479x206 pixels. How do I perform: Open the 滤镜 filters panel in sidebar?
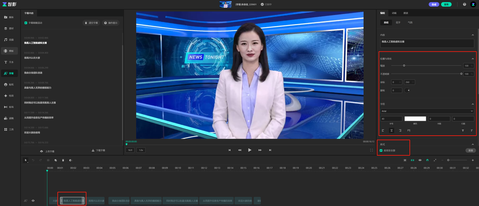point(9,118)
